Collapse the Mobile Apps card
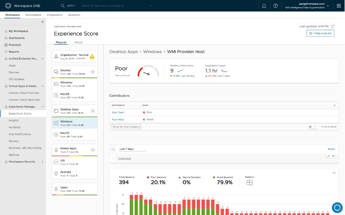 point(93,149)
